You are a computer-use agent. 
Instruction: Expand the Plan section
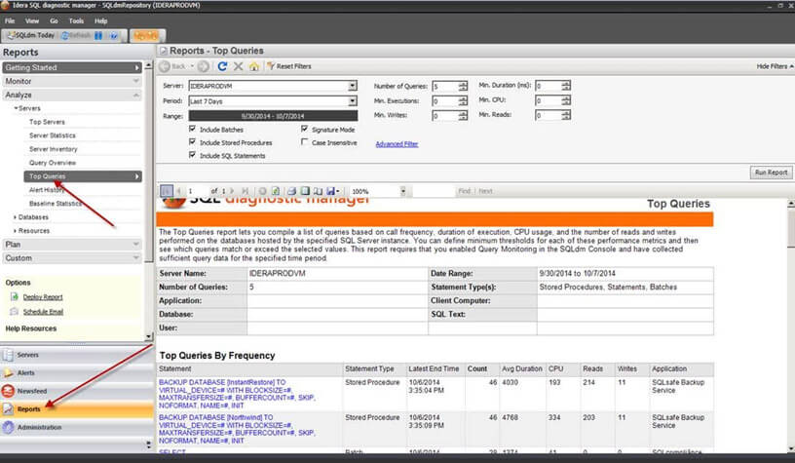(71, 245)
